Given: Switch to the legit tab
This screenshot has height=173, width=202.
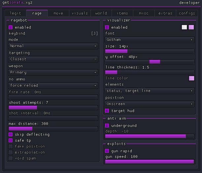Looking at the screenshot, I should tap(16, 13).
